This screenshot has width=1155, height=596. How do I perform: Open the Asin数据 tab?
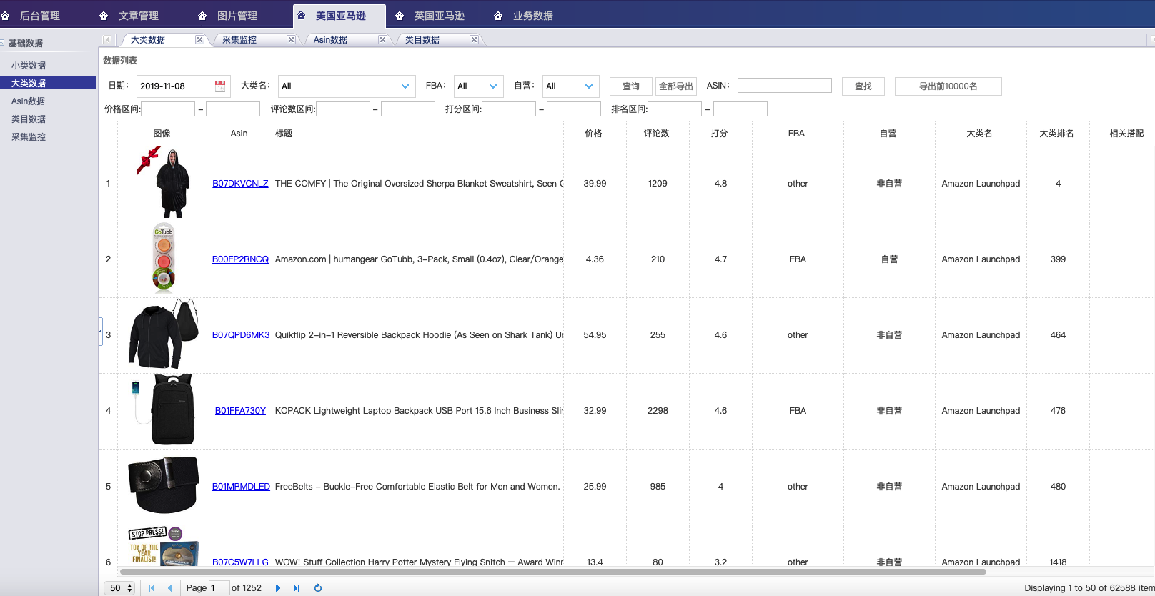coord(330,40)
